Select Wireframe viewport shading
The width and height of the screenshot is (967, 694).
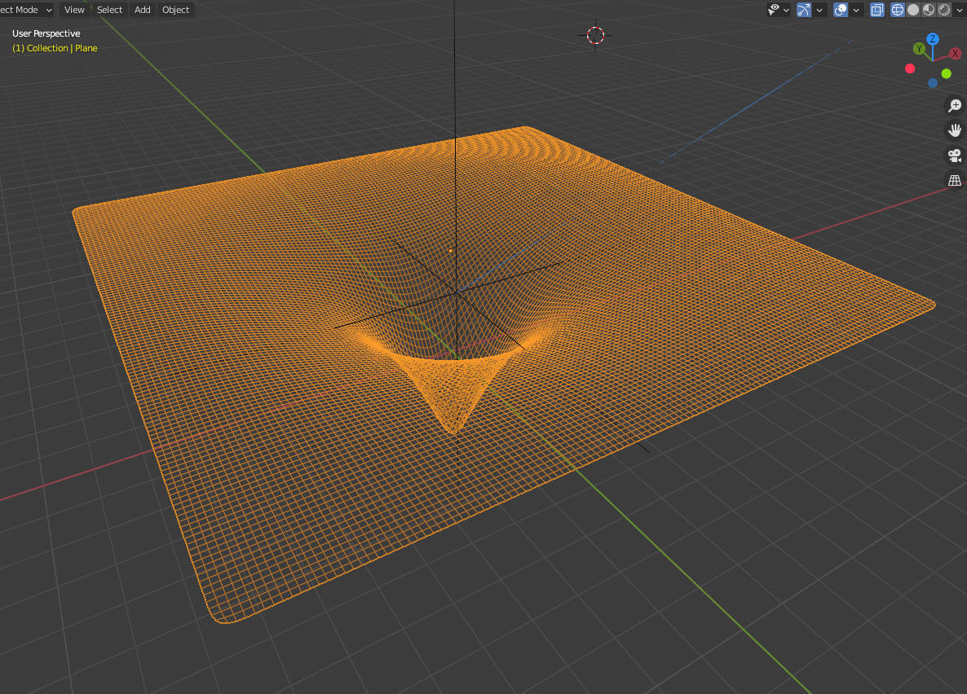[898, 10]
